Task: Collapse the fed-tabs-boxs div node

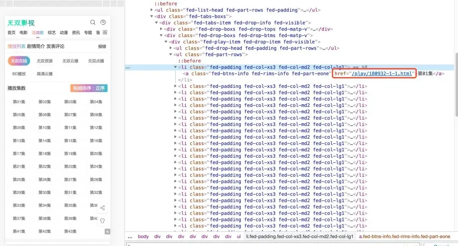Action: pos(152,17)
